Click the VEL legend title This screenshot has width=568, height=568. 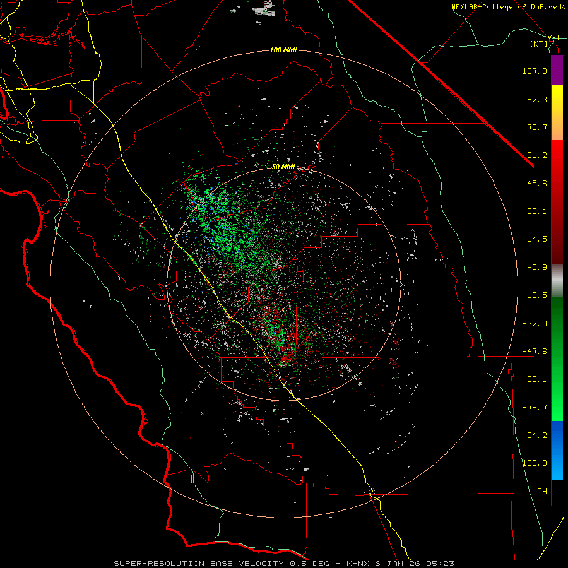[x=554, y=38]
